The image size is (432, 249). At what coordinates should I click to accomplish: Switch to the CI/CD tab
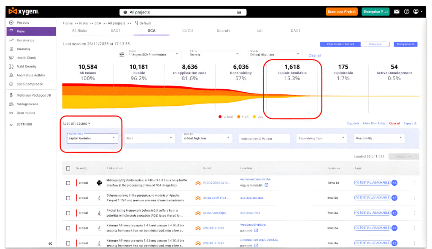point(188,30)
